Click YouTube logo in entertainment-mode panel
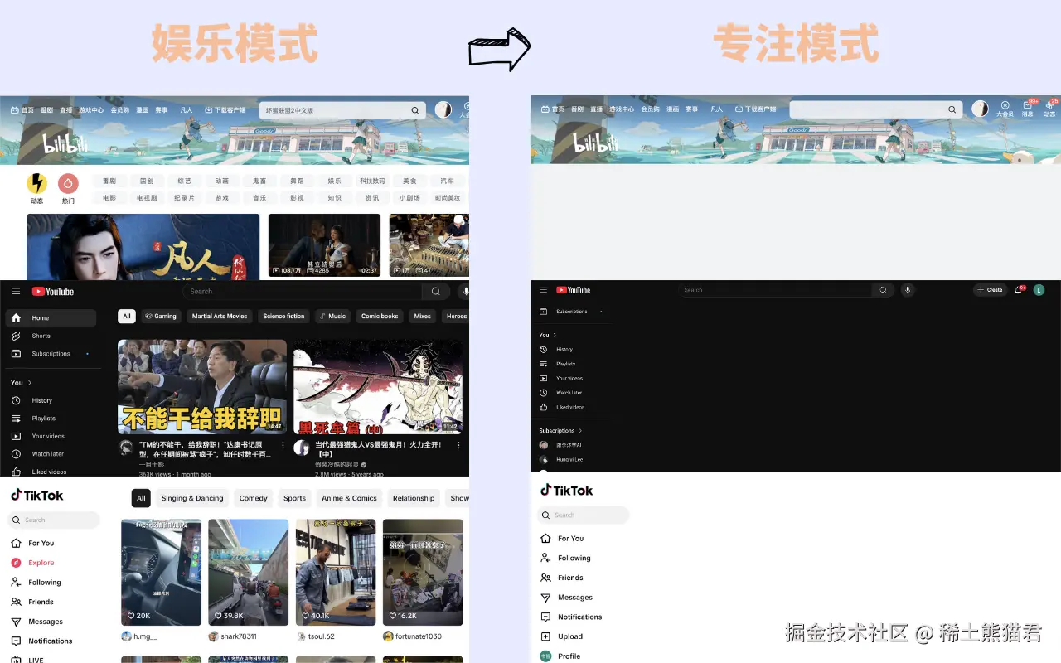Screen dimensions: 1061x663 (53, 292)
